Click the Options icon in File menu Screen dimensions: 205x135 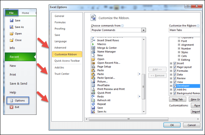tap(12, 101)
